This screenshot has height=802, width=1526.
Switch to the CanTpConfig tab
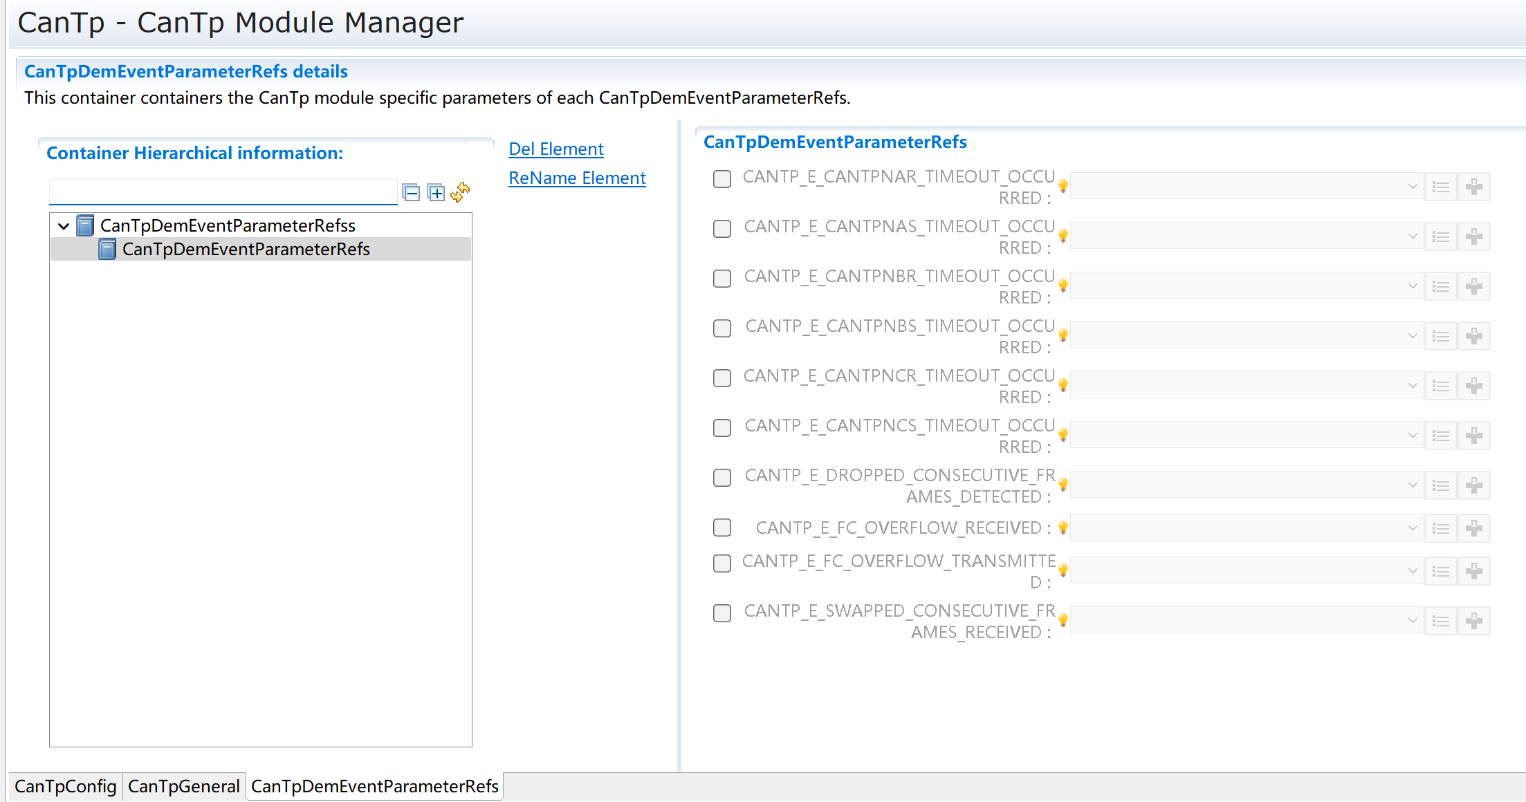66,786
